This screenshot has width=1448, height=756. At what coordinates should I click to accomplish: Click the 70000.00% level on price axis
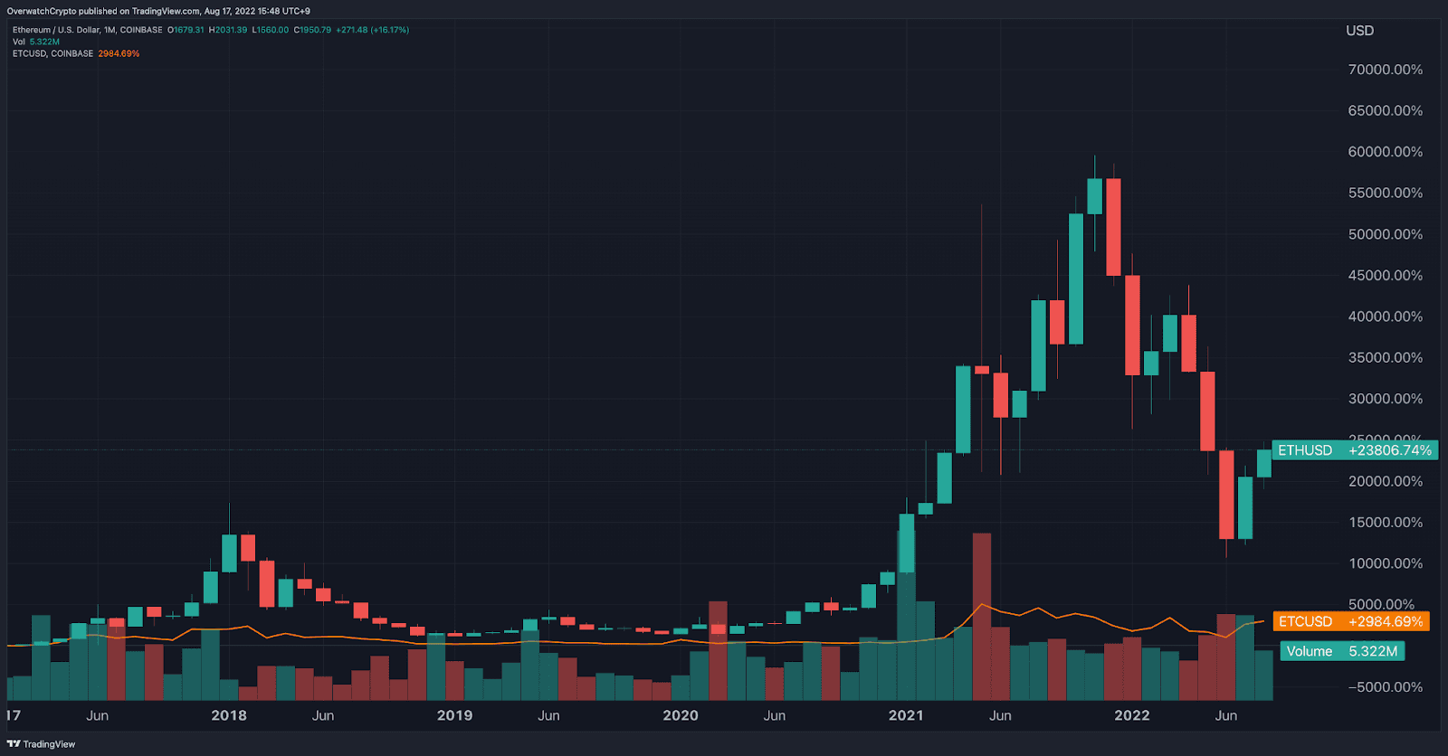(x=1385, y=70)
